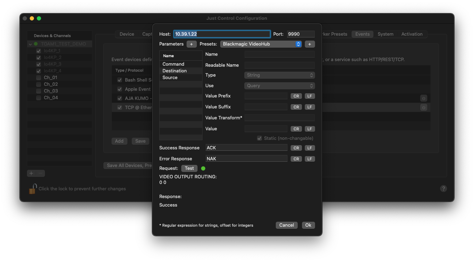The height and width of the screenshot is (262, 474).
Task: Add a device with the plus button below Devices list
Action: tap(32, 173)
